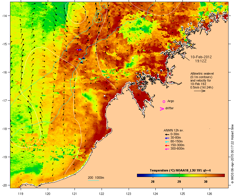236x196 pixels.
Task: Click the '-14' latitude axis label
Action: 4,16
